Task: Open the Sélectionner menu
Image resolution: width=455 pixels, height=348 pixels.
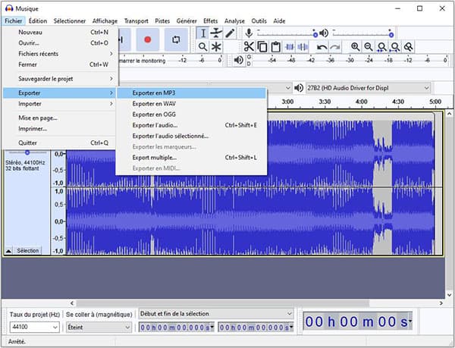Action: click(x=70, y=21)
